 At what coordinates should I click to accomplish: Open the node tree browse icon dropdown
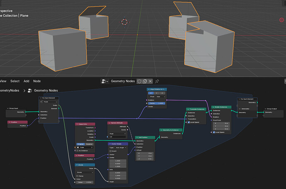pos(105,81)
